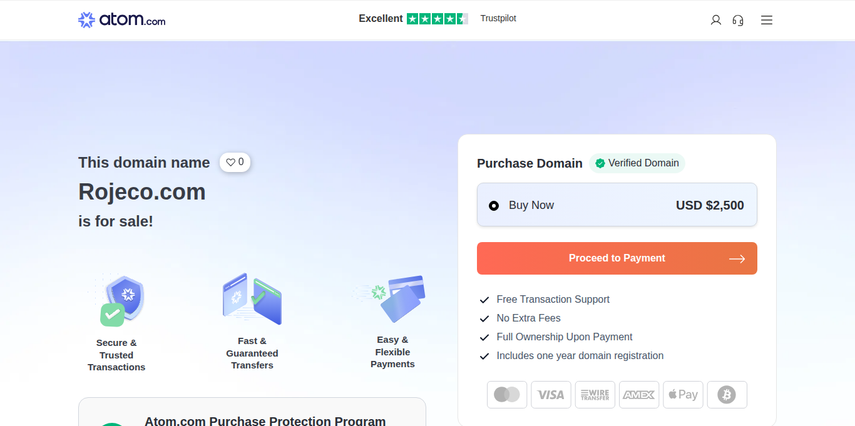Click the Apple Pay icon

pos(683,395)
